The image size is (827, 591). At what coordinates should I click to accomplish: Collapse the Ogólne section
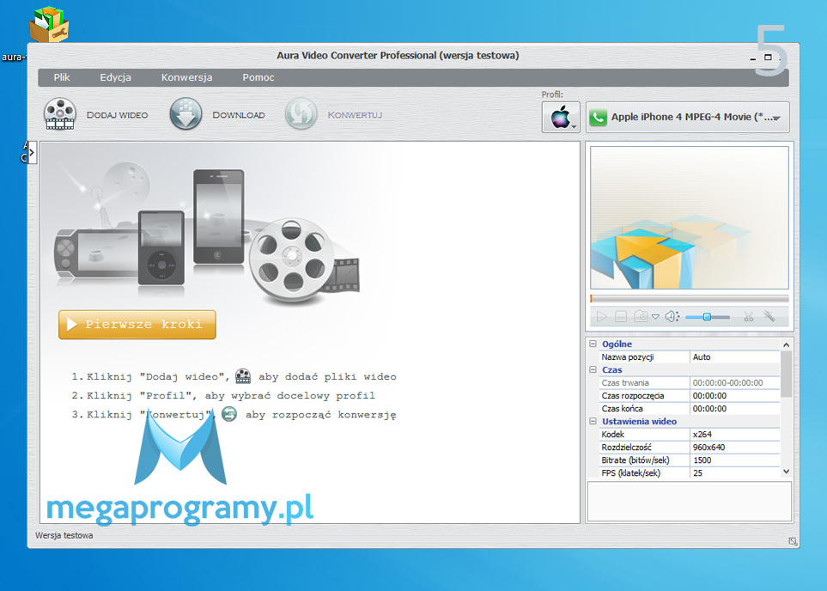coord(593,344)
